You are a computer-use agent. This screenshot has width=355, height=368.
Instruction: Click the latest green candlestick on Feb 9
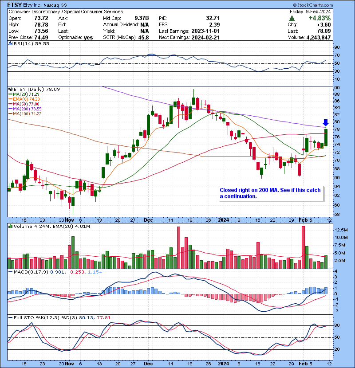tap(326, 137)
